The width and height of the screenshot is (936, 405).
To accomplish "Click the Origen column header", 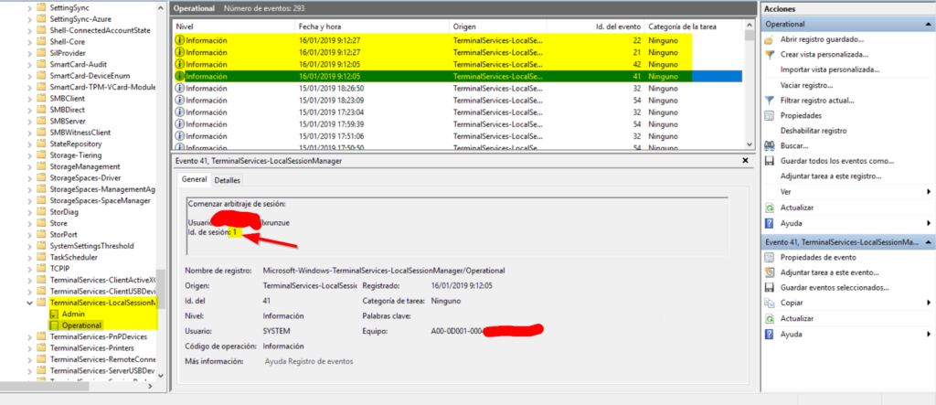I will click(x=498, y=27).
